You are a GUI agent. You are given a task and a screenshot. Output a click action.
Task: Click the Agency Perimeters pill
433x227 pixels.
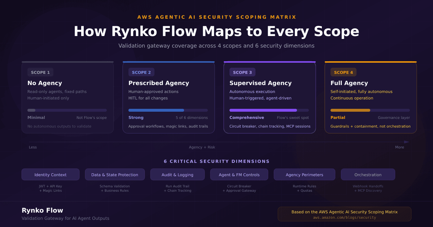(304, 174)
